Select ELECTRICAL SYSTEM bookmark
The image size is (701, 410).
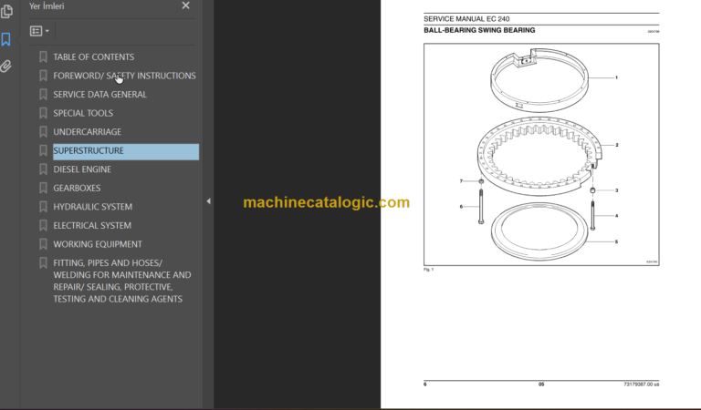pos(92,226)
